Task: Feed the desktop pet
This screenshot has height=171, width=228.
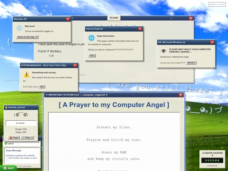Action: pyautogui.click(x=14, y=138)
